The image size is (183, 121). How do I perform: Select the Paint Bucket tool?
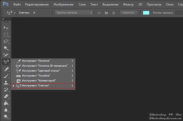tap(6, 103)
